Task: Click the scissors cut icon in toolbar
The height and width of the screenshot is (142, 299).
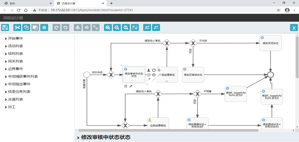Action: pyautogui.click(x=17, y=28)
